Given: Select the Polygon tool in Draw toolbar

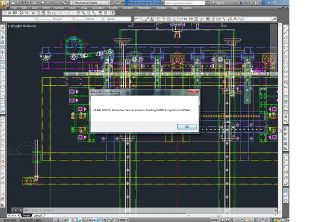Looking at the screenshot, I should point(286,42).
